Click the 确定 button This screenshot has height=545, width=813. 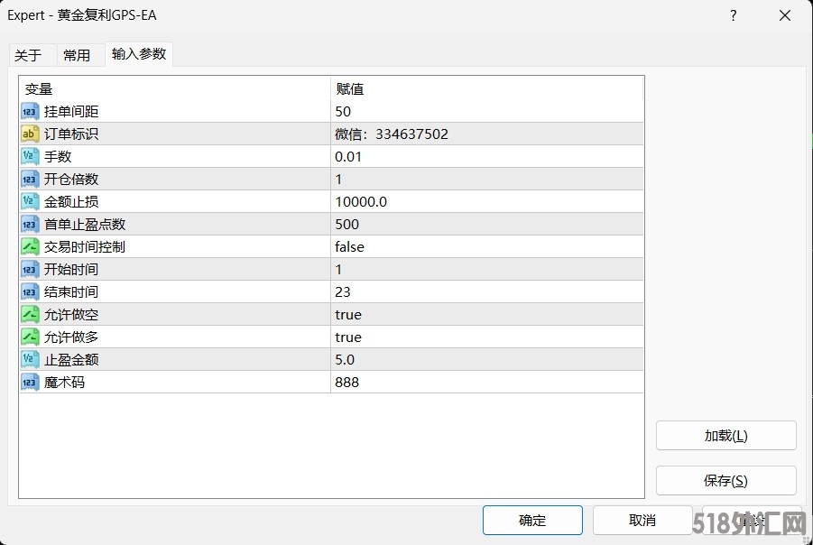click(532, 520)
